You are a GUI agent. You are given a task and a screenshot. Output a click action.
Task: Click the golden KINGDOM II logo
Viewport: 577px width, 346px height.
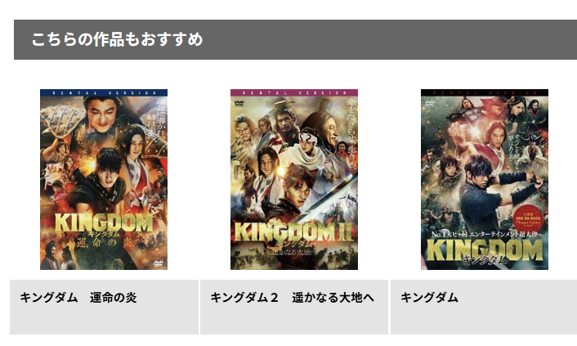point(293,231)
